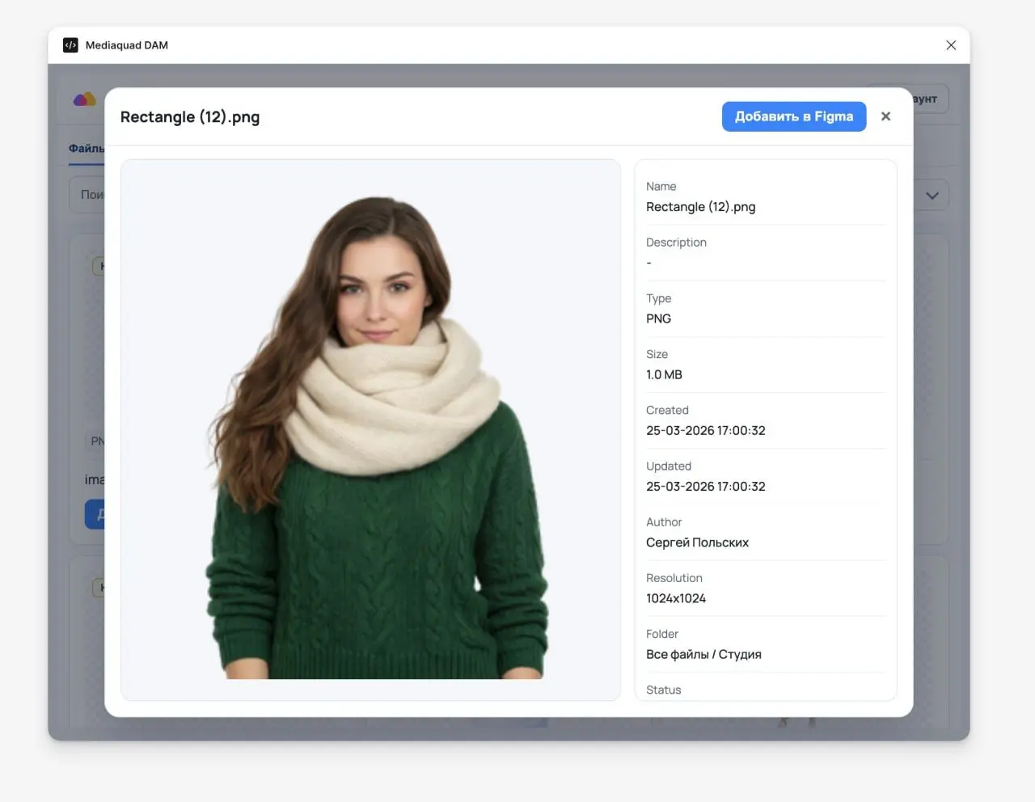Select the Created timestamp value
The image size is (1035, 802).
pyautogui.click(x=706, y=430)
